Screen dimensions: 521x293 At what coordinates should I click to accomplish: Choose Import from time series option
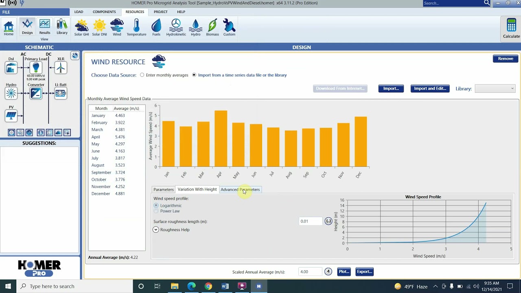239,75
